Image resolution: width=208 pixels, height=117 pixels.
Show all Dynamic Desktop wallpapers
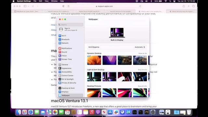point(142,53)
